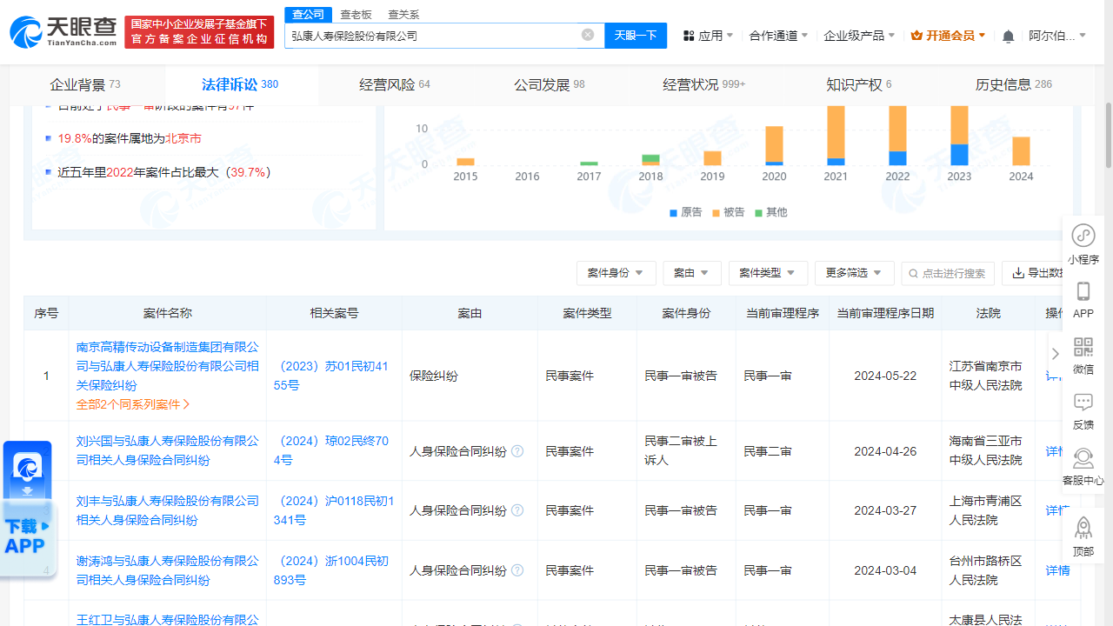Click the TianYanCha logo
1113x626 pixels.
tap(63, 32)
